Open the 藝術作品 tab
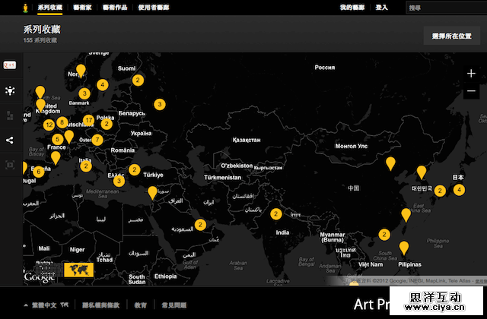This screenshot has height=319, width=487. [x=116, y=8]
